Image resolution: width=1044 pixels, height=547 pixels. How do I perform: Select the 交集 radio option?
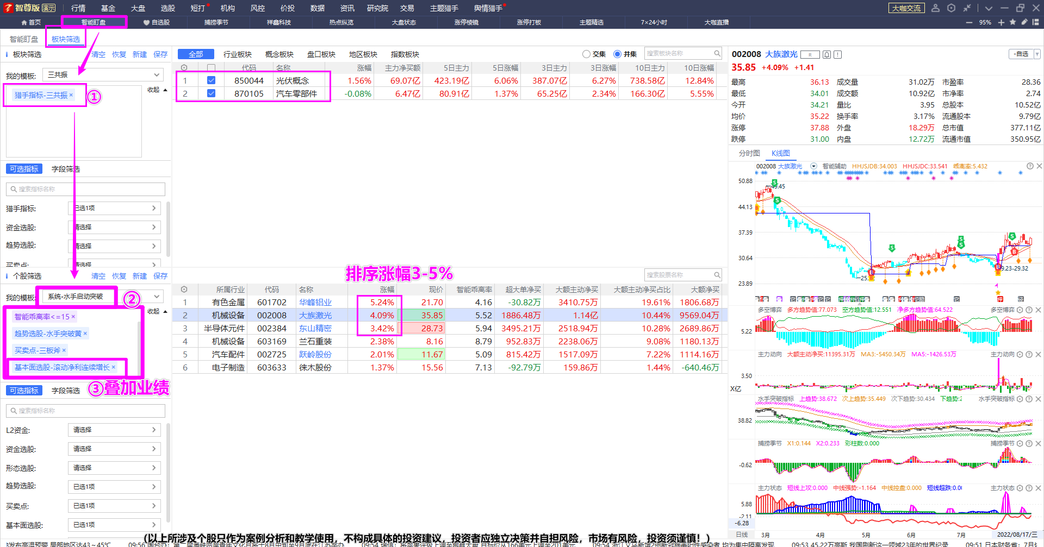coord(586,54)
